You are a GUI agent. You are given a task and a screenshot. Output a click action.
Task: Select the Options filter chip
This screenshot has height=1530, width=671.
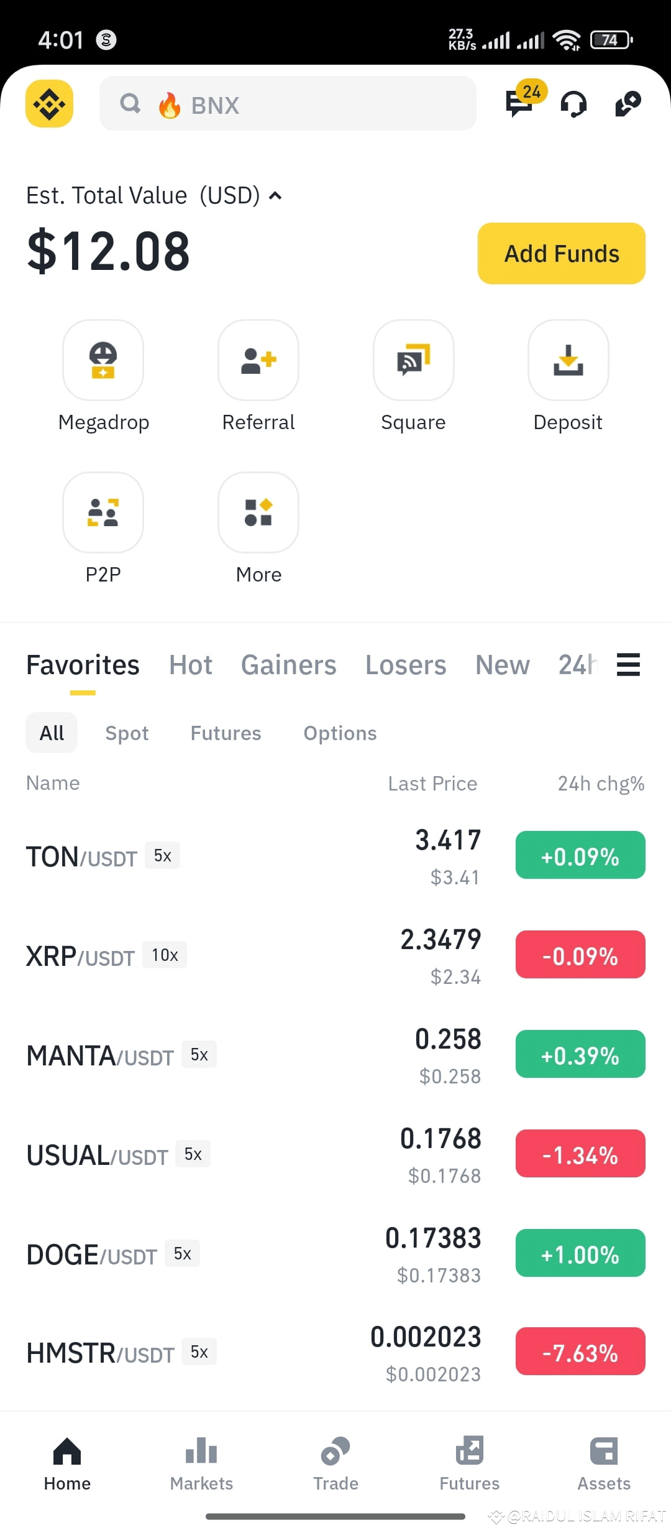tap(340, 733)
